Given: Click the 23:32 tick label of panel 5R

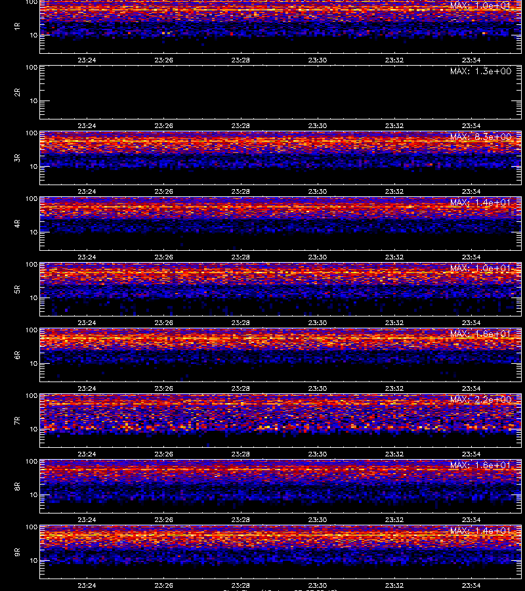Looking at the screenshot, I should pos(394,322).
